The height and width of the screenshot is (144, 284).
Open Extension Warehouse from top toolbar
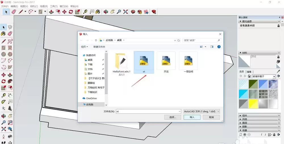coord(140,12)
